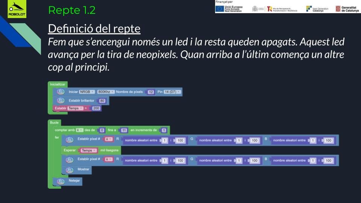Image resolution: width=361 pixels, height=203 pixels.
Task: Select the Bucle block header
Action: pos(54,123)
